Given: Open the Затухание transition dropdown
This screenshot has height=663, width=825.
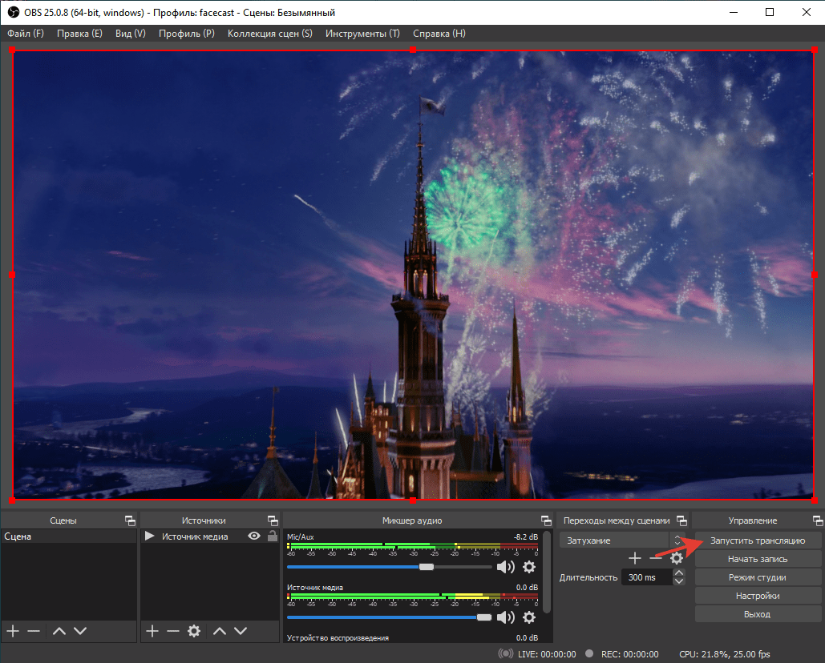Looking at the screenshot, I should (622, 540).
